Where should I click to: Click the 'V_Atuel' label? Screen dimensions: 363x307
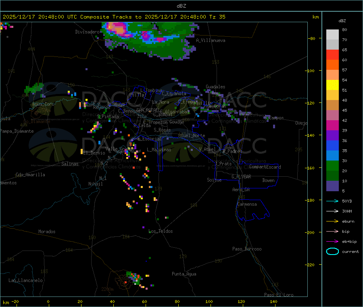tap(207, 149)
